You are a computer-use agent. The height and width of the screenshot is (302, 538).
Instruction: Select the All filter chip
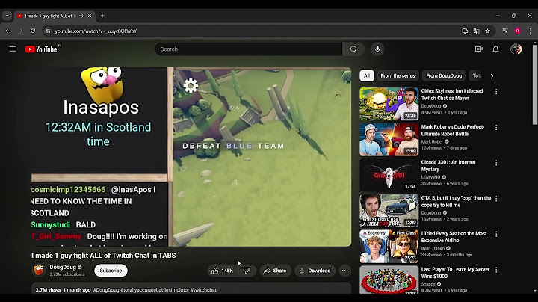tap(367, 75)
